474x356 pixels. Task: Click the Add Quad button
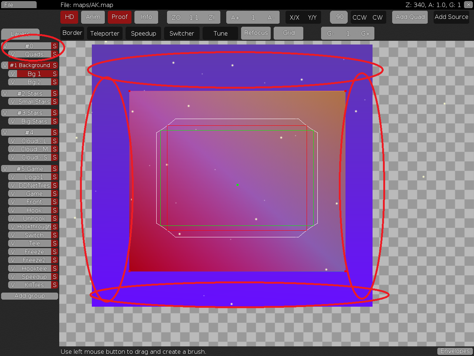coord(410,17)
